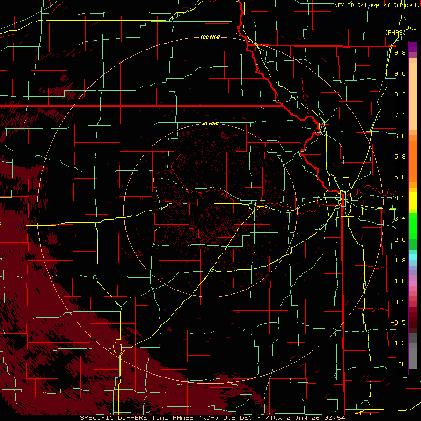This screenshot has width=421, height=421.
Task: Click the '1.0' legend value
Action: point(400,281)
